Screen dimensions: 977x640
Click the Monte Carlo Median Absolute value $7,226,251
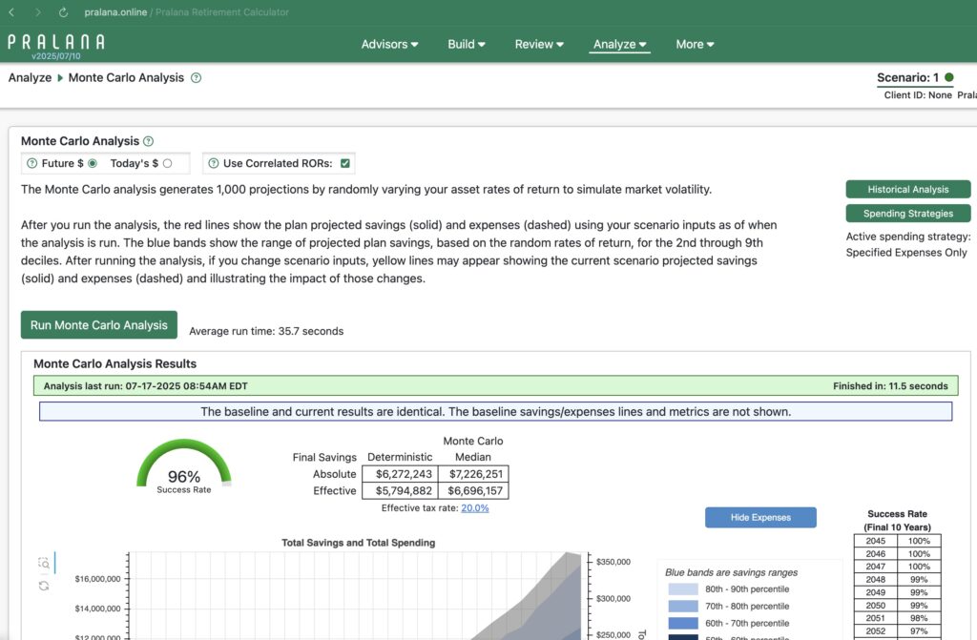point(475,474)
